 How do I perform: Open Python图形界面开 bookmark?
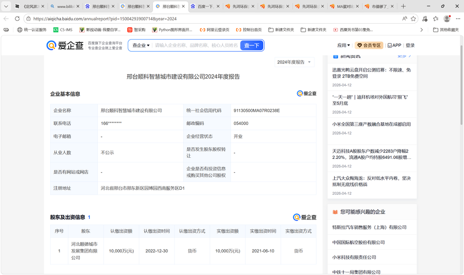tap(172, 30)
